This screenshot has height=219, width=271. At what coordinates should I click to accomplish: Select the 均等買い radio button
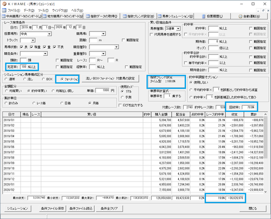point(7,91)
